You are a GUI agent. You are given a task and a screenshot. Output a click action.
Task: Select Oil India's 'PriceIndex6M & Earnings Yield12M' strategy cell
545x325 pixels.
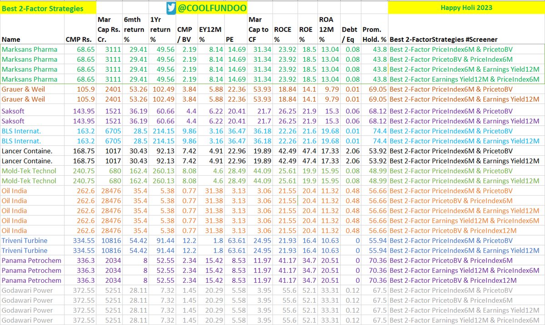point(466,211)
